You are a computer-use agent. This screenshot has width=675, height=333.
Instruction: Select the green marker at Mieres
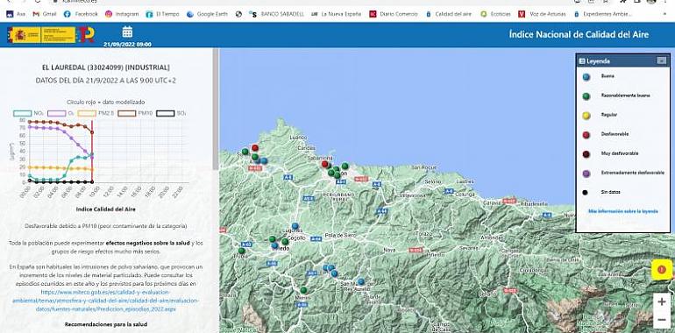[303, 290]
